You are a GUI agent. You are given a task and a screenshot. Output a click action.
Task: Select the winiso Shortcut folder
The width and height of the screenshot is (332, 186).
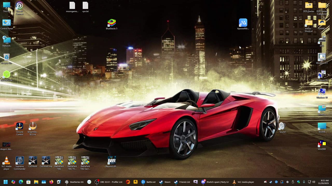coord(309,26)
